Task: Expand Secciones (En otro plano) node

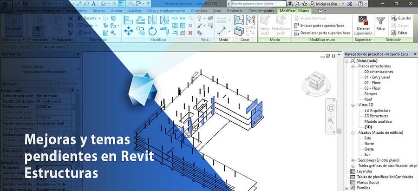Action: (x=353, y=160)
